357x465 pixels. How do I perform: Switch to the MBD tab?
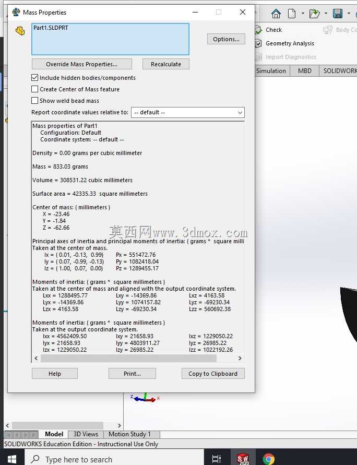point(304,71)
